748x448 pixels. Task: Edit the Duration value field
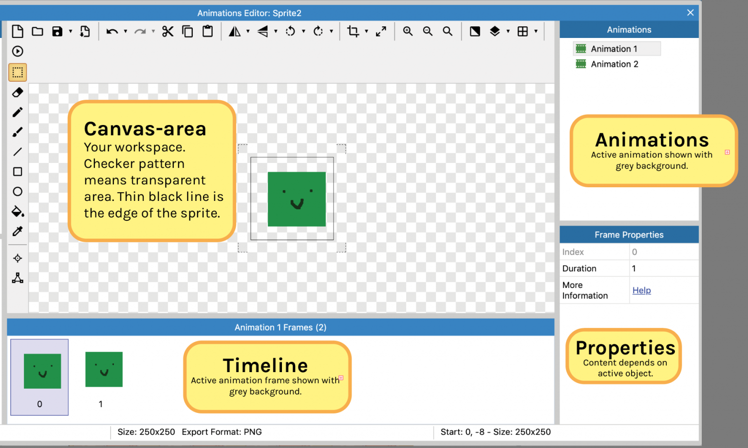664,269
